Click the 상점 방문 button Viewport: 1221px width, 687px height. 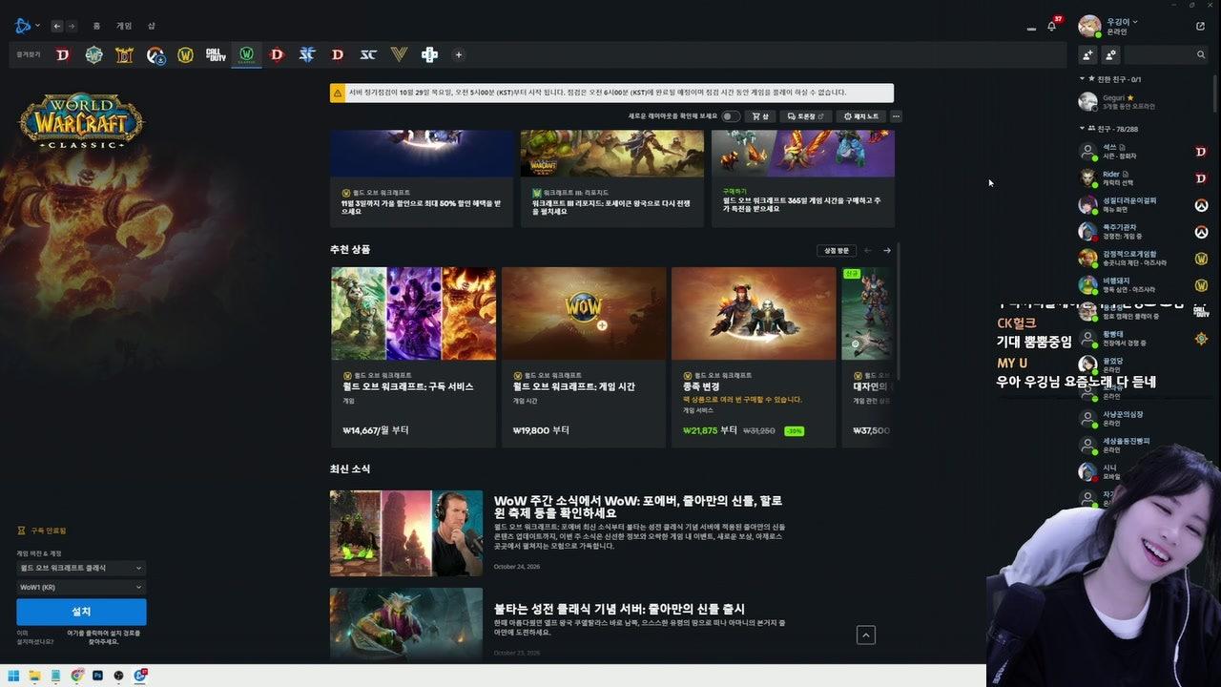[836, 251]
